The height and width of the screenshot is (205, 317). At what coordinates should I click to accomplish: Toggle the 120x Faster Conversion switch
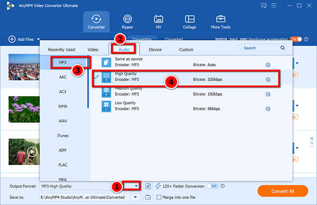point(212,186)
